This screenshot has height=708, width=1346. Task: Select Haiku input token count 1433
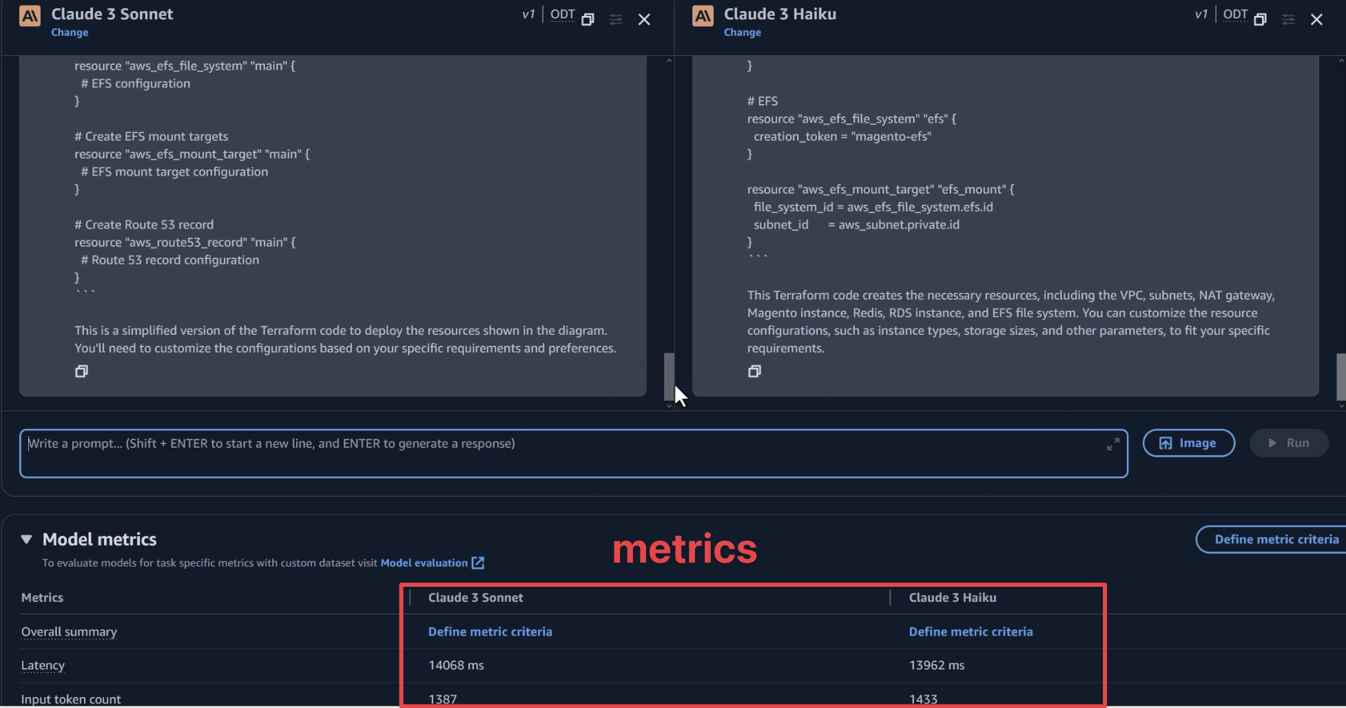pos(923,699)
